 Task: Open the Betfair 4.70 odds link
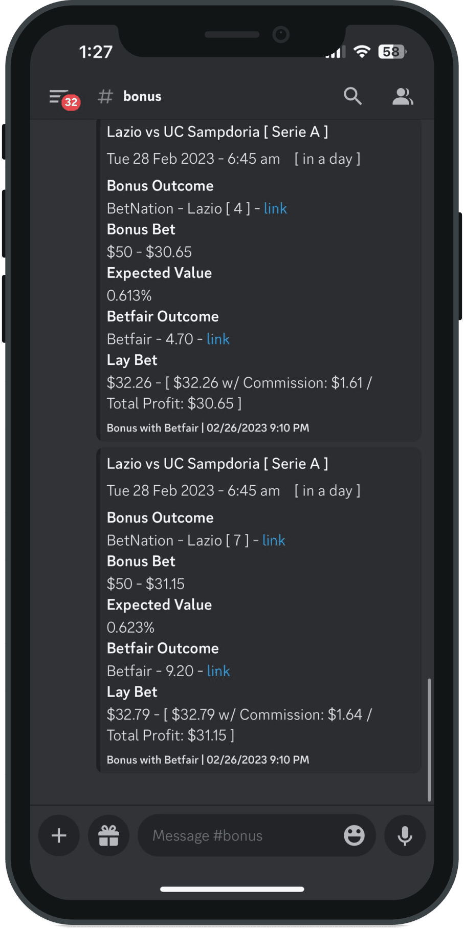tap(218, 339)
